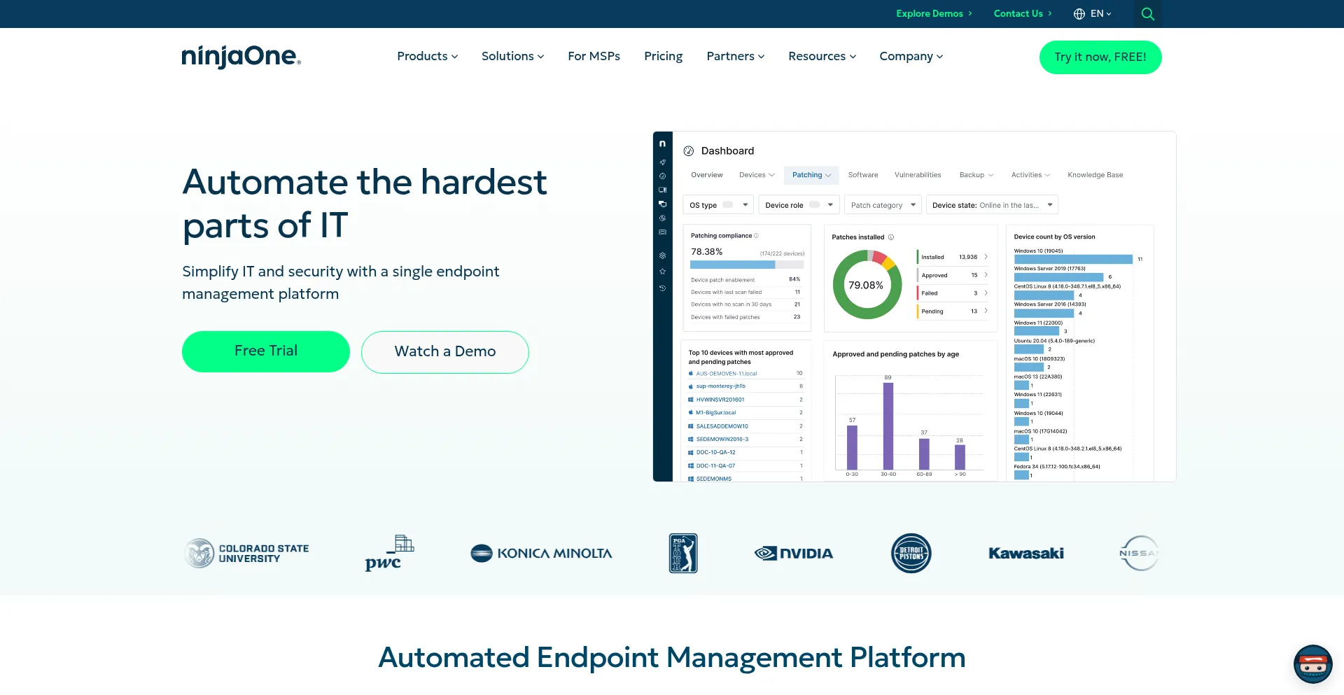Go to the Pricing page
Viewport: 1344px width, 695px height.
663,57
